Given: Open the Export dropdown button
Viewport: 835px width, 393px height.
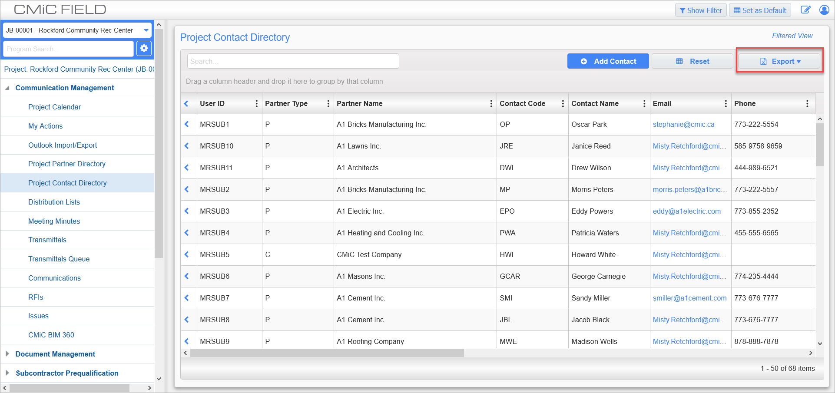Looking at the screenshot, I should coord(779,61).
